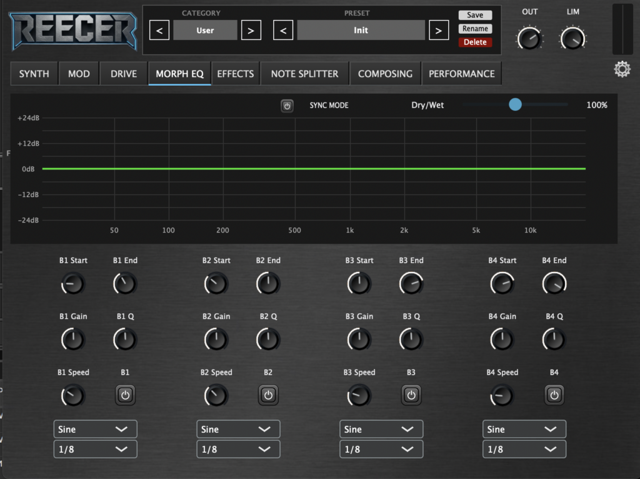This screenshot has height=479, width=640.
Task: Go to the previous preset arrow
Action: pos(283,30)
